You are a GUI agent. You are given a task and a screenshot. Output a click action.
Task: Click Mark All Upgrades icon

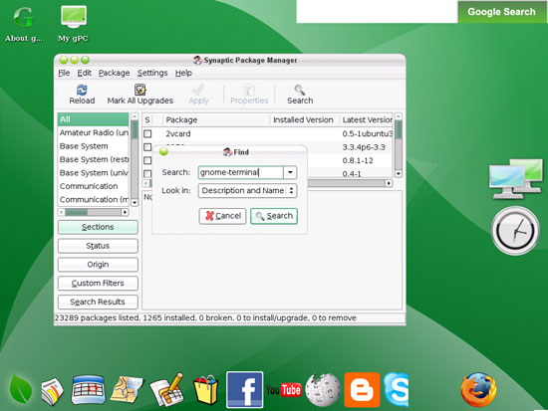[x=140, y=90]
